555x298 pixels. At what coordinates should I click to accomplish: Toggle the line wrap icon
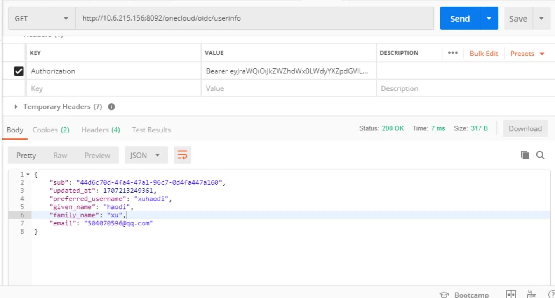tap(183, 155)
